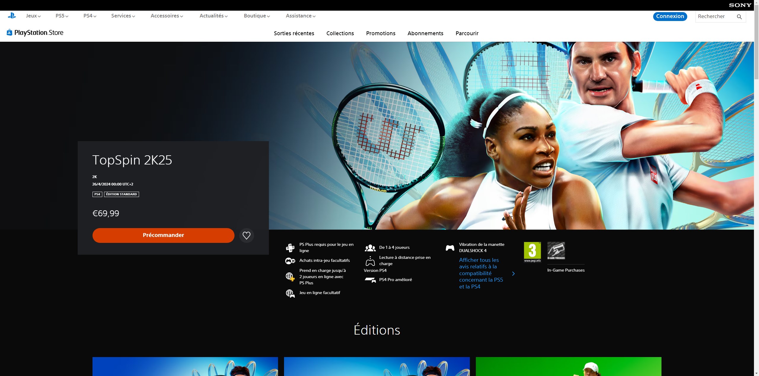Click the DualShock 4 controller icon
This screenshot has width=759, height=376.
coord(450,248)
